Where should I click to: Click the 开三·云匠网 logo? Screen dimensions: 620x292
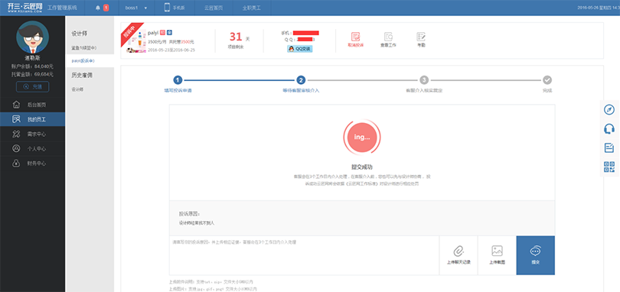(24, 8)
